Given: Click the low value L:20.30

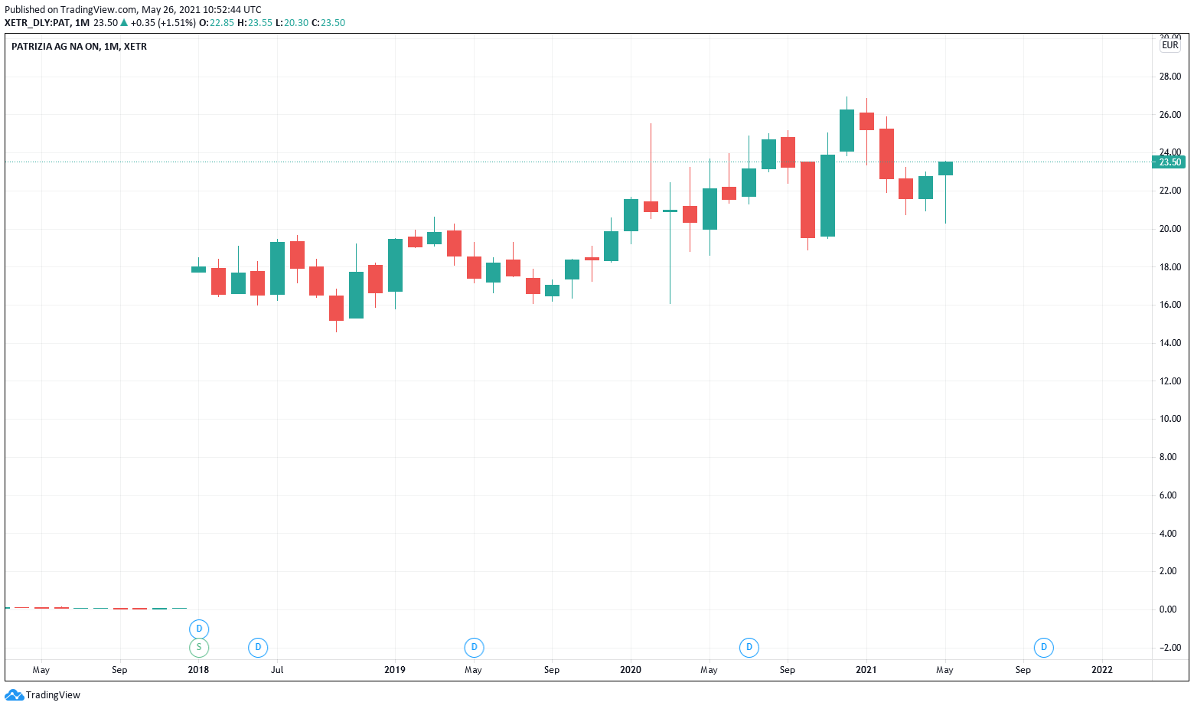Looking at the screenshot, I should (292, 23).
